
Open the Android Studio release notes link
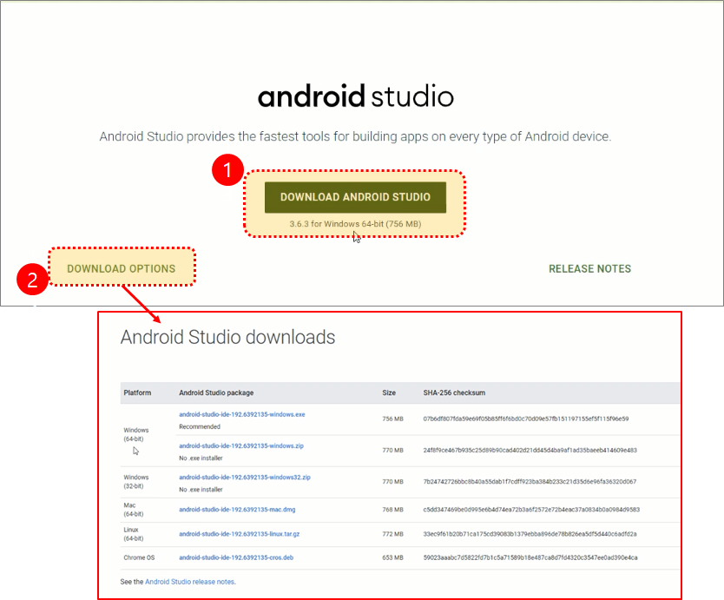click(190, 582)
